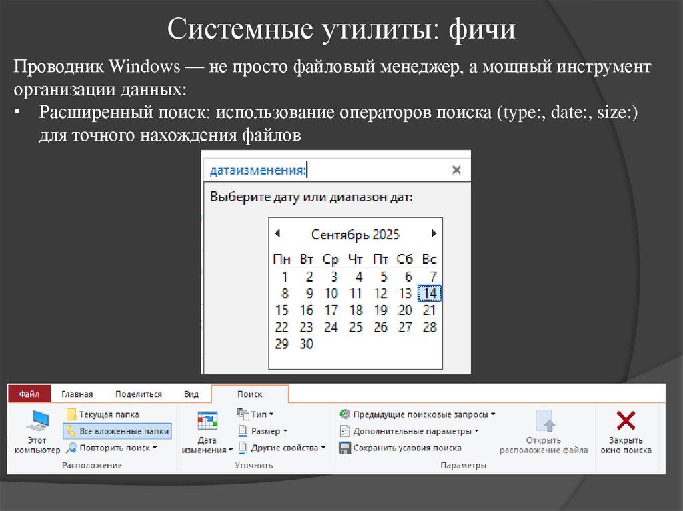Image resolution: width=683 pixels, height=511 pixels.
Task: Click the calendar's next month arrow
Action: click(x=434, y=234)
